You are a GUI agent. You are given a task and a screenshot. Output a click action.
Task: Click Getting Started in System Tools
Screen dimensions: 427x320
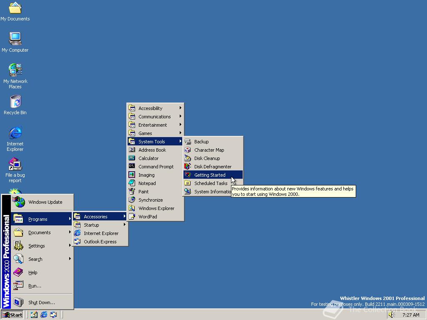pos(213,175)
